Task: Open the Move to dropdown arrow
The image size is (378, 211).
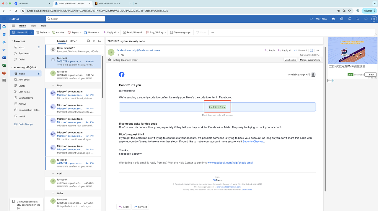Action: [99, 32]
